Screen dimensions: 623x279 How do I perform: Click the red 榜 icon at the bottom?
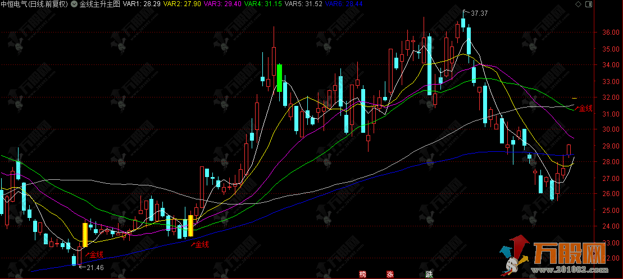pos(362,274)
